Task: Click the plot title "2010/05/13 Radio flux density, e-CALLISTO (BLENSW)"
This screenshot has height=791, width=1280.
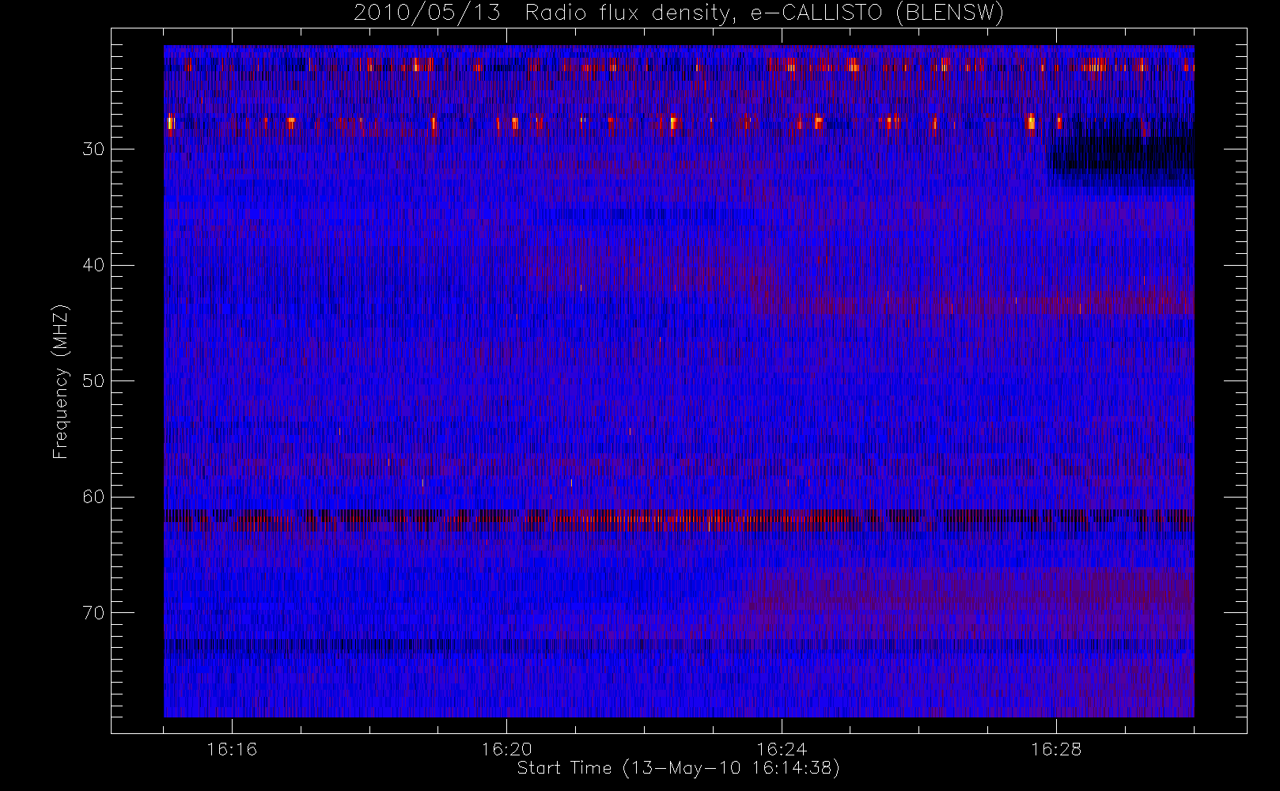Action: click(x=679, y=13)
